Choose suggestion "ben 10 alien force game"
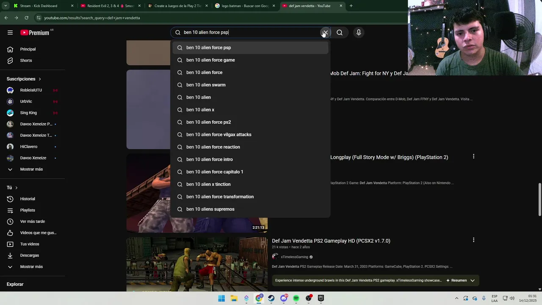Image resolution: width=542 pixels, height=305 pixels. point(250,60)
